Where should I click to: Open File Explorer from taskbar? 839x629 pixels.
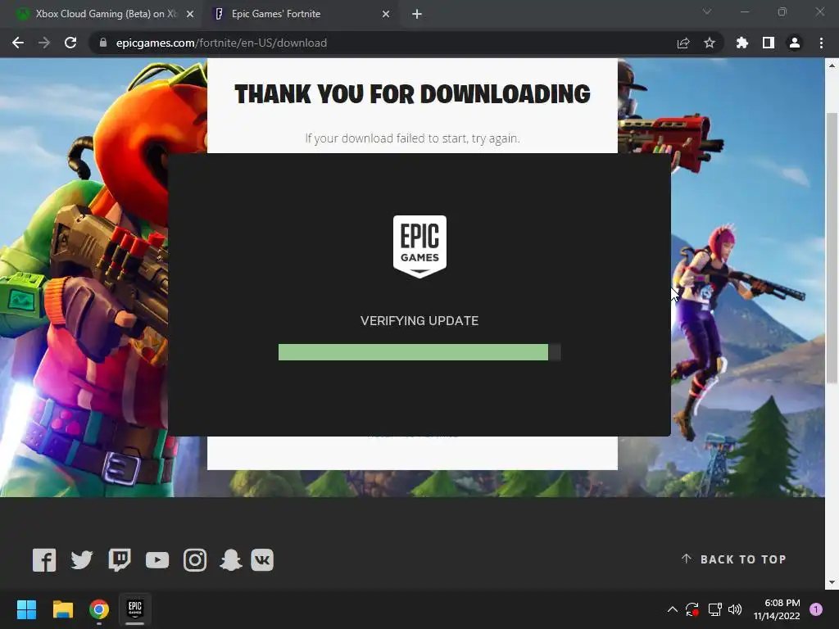click(x=62, y=609)
